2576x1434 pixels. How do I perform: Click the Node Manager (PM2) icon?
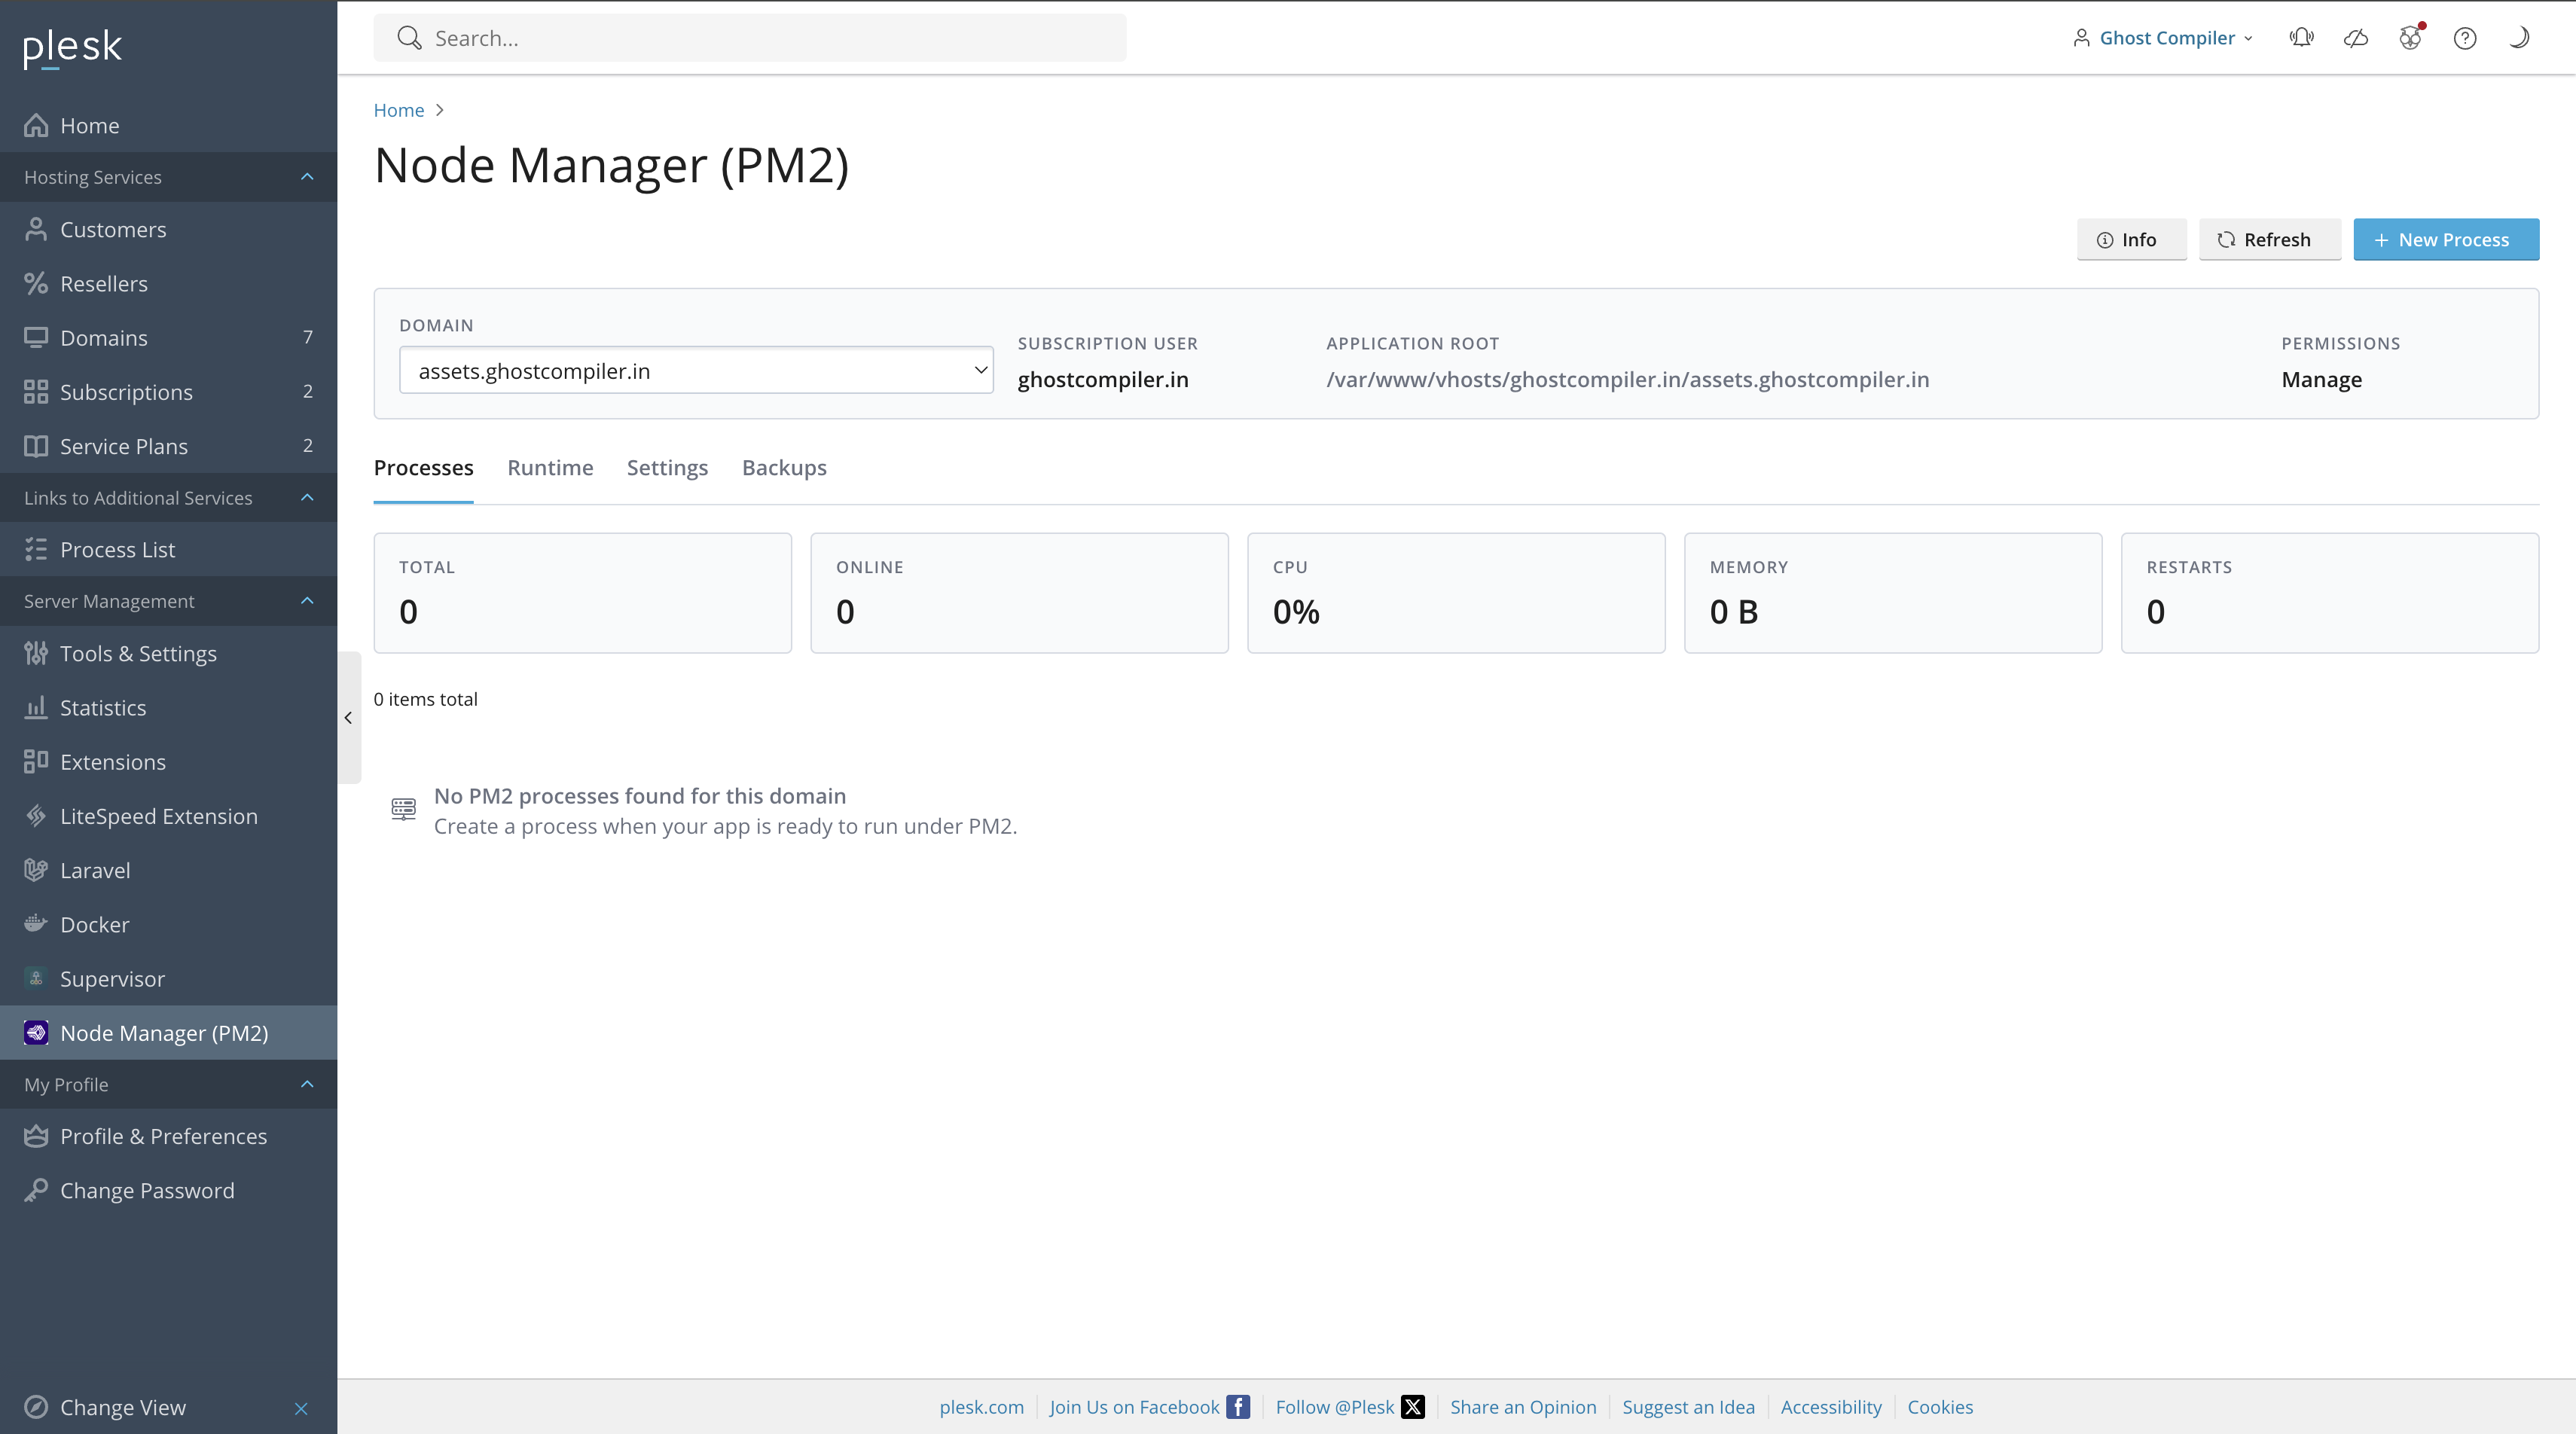click(36, 1033)
